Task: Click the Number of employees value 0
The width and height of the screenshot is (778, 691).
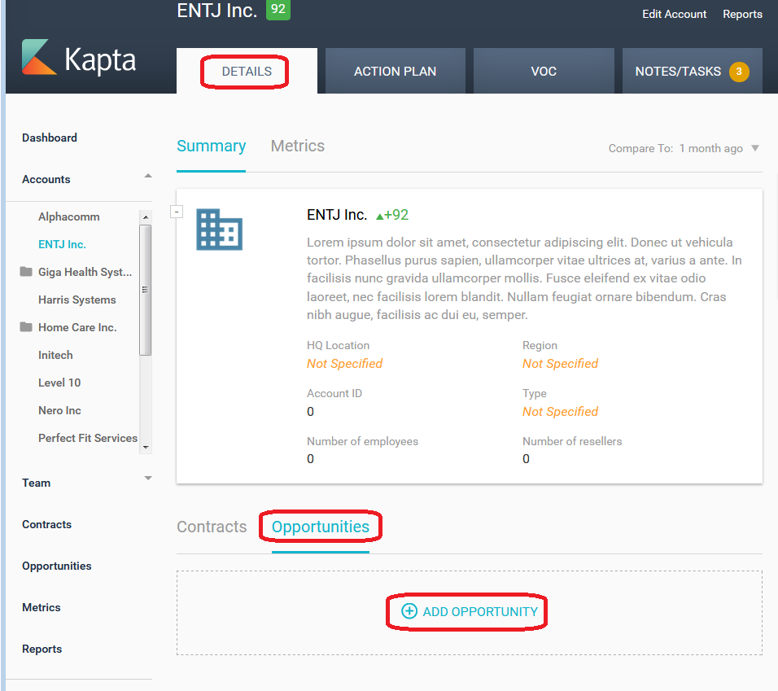Action: tap(310, 459)
